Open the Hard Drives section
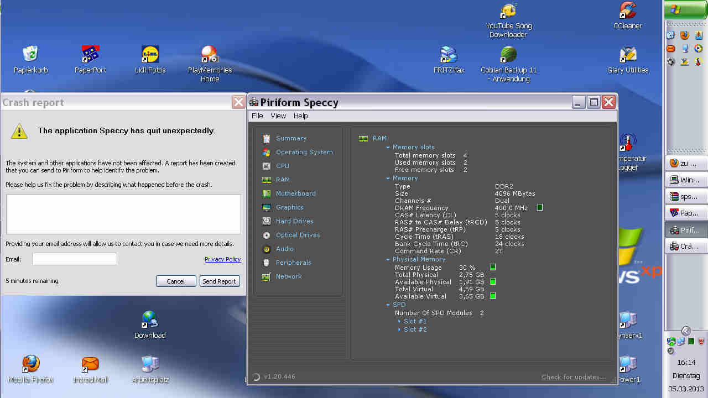This screenshot has height=398, width=708. [x=294, y=221]
